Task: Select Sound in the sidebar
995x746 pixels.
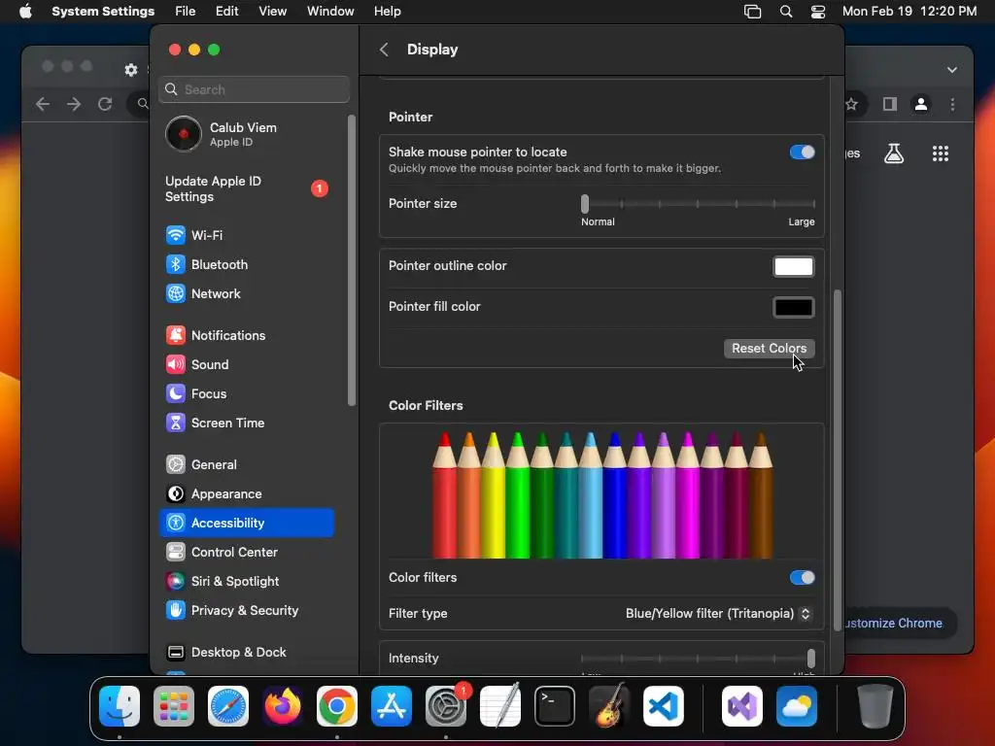Action: (x=246, y=365)
